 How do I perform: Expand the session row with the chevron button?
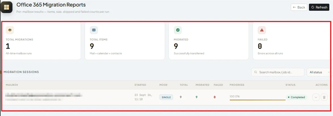point(316,97)
